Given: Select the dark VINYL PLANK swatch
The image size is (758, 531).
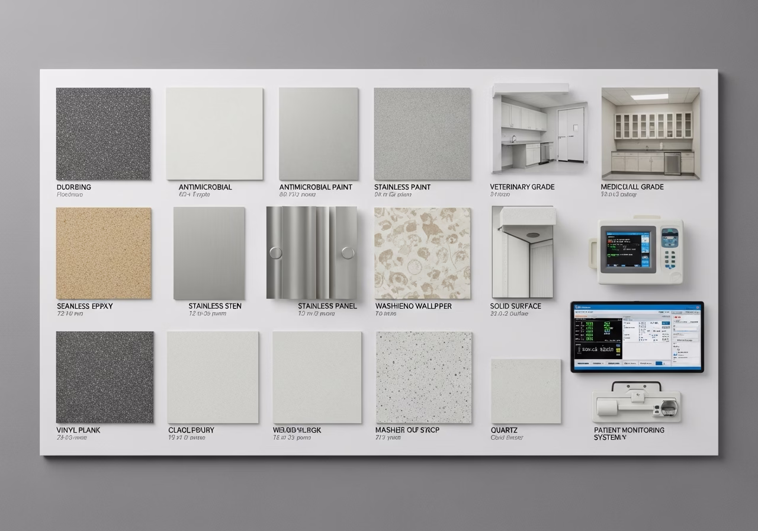Looking at the screenshot, I should point(105,377).
